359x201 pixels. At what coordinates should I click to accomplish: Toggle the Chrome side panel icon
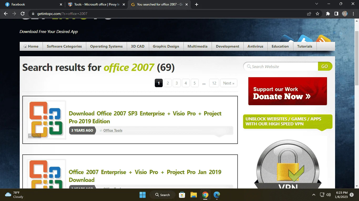[336, 14]
